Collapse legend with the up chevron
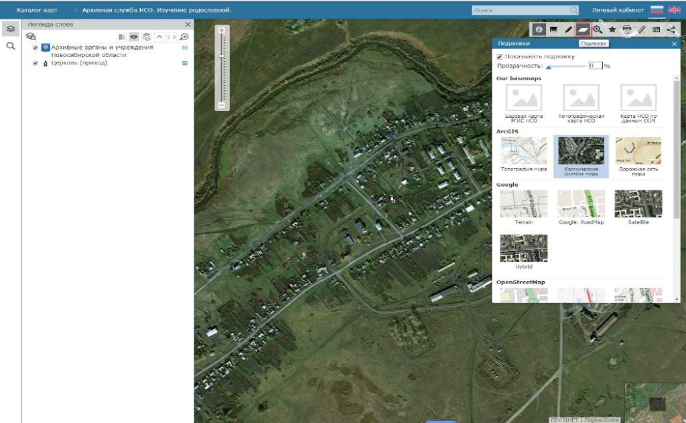Screen dimensions: 686x423 pos(159,37)
